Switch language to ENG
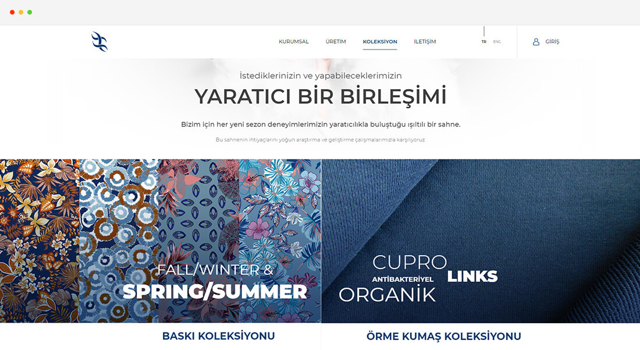The height and width of the screenshot is (350, 640). coord(497,42)
